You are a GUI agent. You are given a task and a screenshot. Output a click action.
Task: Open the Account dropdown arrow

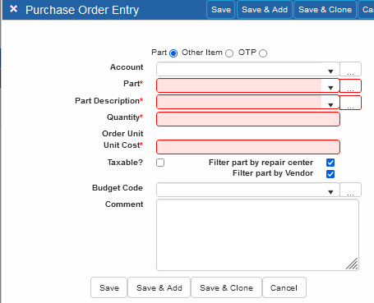tap(330, 71)
